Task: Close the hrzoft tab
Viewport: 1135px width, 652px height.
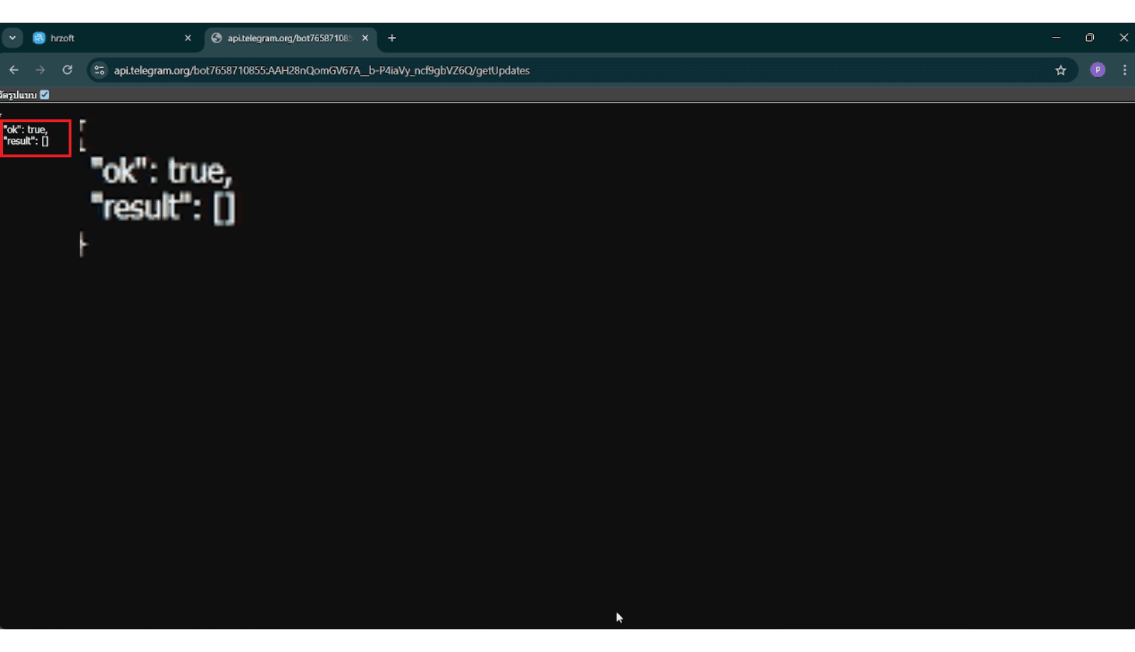Action: (x=188, y=38)
